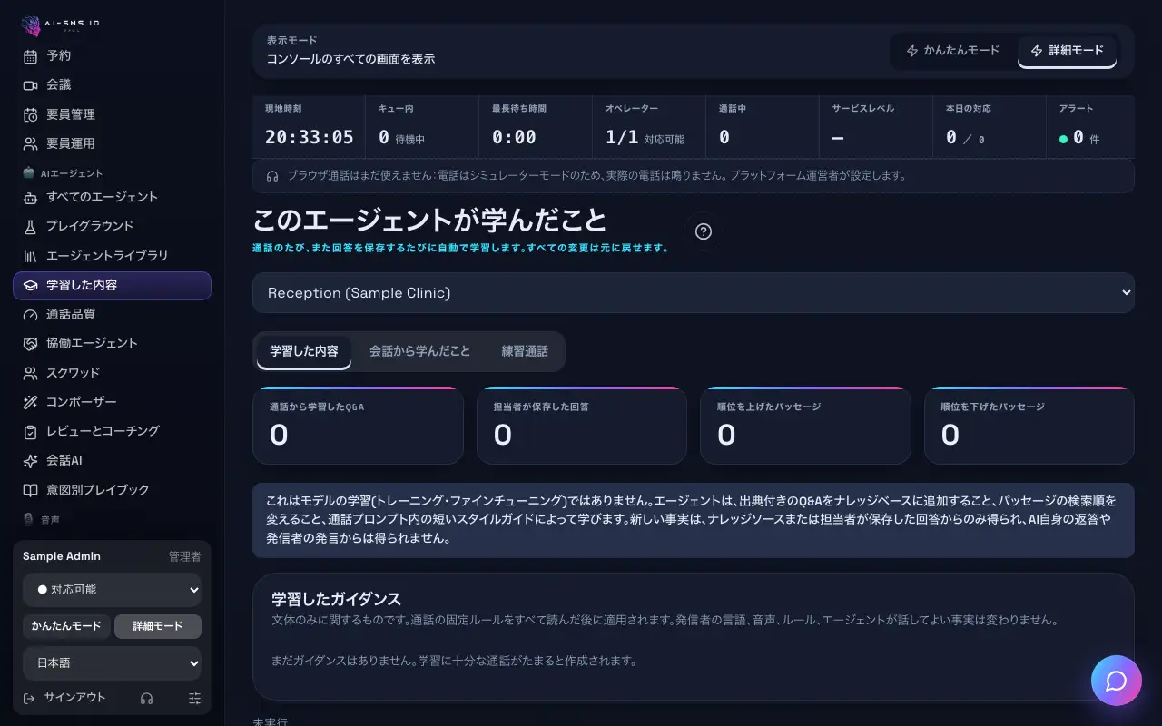The image size is (1162, 726).
Task: Click the サインアウト arrow icon
Action: pos(29,698)
